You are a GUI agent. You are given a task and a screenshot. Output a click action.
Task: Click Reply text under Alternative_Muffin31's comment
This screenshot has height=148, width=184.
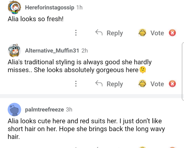point(115,84)
